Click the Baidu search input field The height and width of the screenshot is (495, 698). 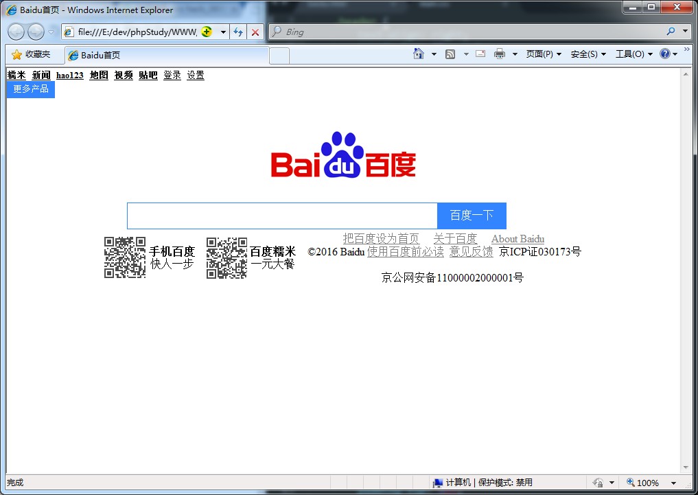(x=282, y=216)
